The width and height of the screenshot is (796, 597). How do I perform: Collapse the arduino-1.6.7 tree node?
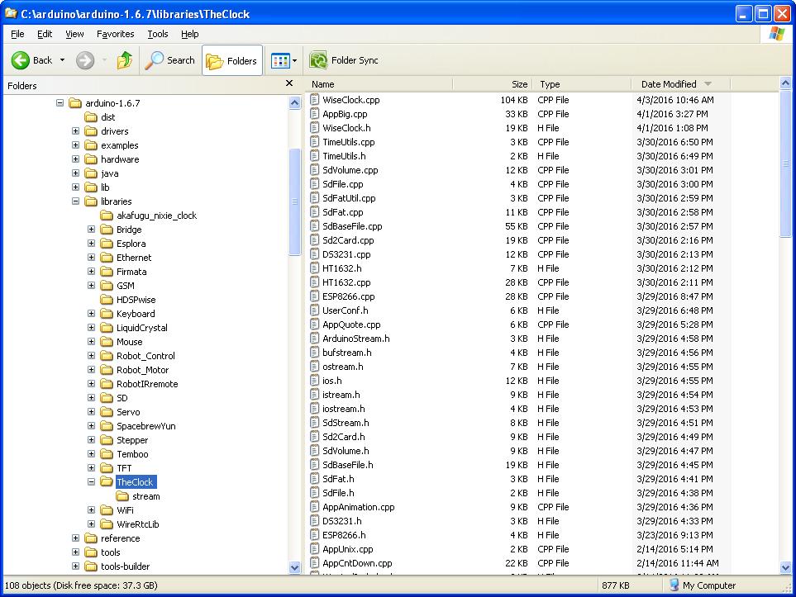click(x=60, y=103)
